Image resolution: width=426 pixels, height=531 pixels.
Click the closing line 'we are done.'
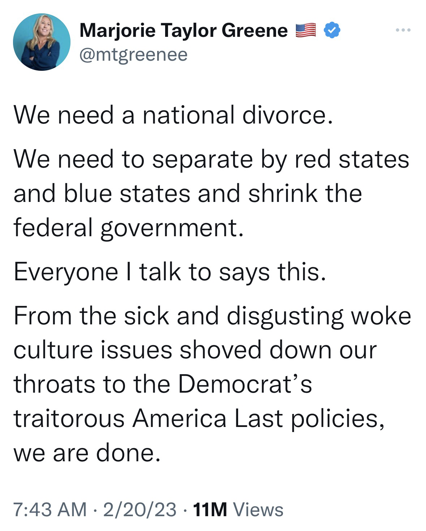[x=87, y=453]
